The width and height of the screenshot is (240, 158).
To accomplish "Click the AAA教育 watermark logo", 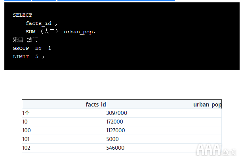I will click(x=216, y=150).
